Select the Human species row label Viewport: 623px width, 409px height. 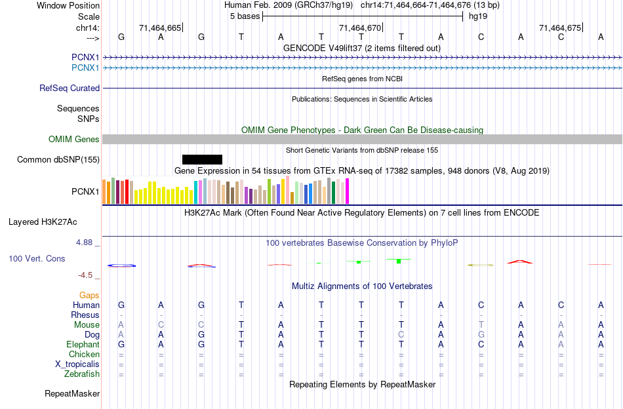86,305
